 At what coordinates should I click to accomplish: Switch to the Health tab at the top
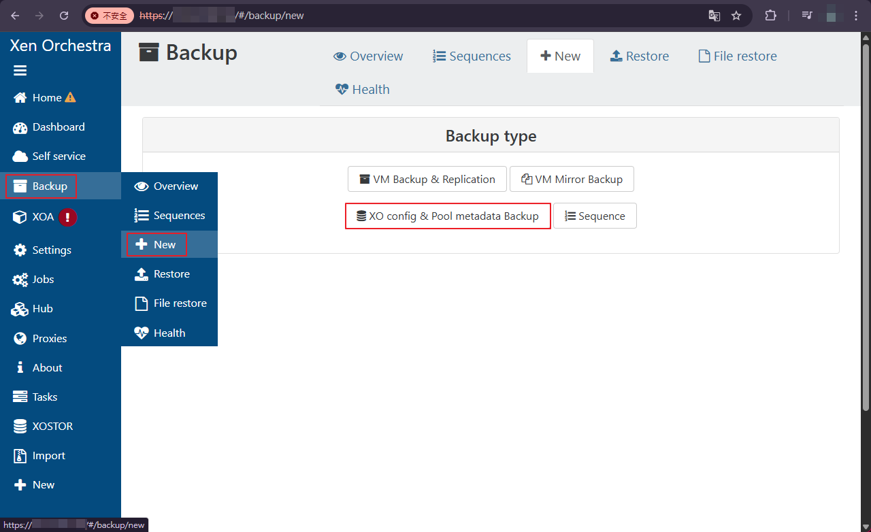[x=362, y=90]
